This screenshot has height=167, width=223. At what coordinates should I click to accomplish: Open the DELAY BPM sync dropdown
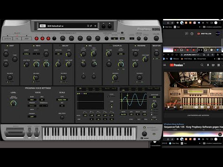point(59,54)
